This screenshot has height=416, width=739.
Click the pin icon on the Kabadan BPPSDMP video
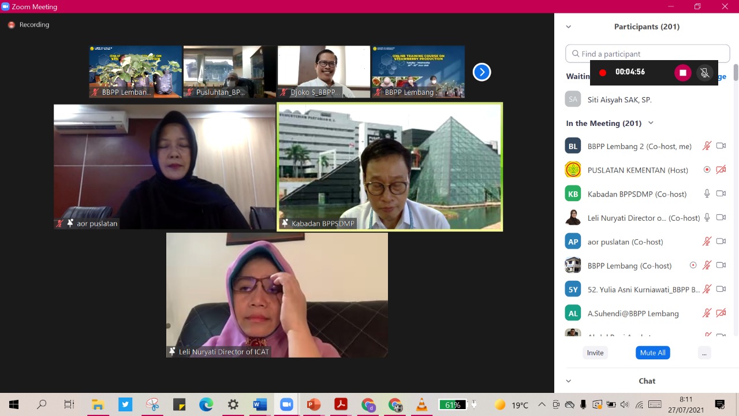click(285, 224)
